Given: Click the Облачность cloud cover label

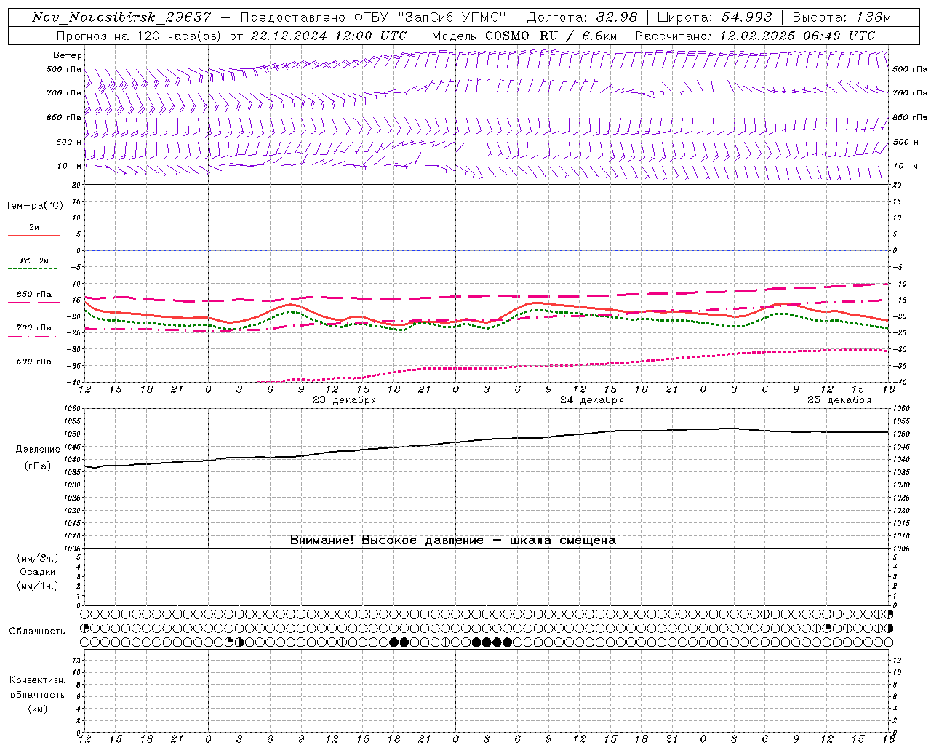Looking at the screenshot, I should click(x=37, y=632).
